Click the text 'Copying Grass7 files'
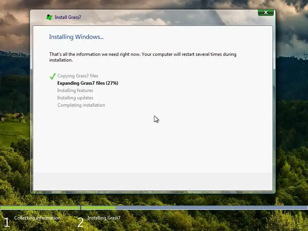 click(78, 76)
